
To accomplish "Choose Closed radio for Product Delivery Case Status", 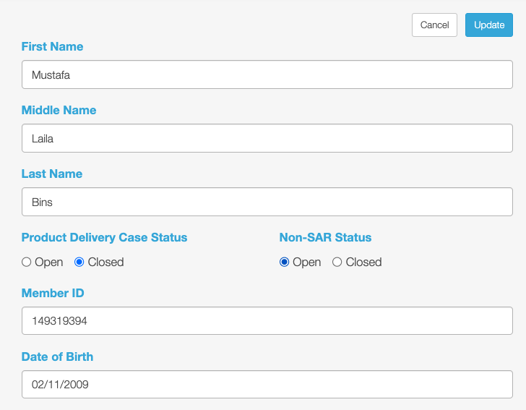I will tap(79, 262).
